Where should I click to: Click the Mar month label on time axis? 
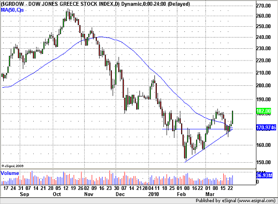coord(210,194)
